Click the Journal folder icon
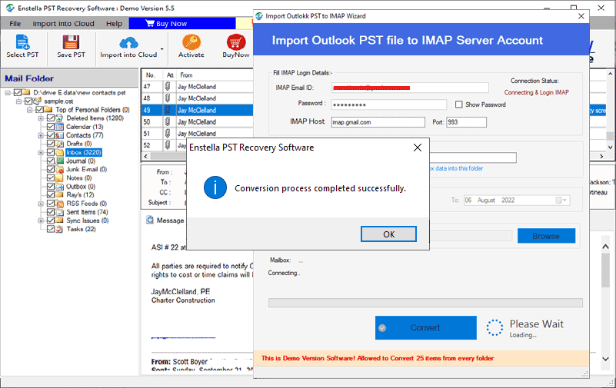 [x=59, y=161]
